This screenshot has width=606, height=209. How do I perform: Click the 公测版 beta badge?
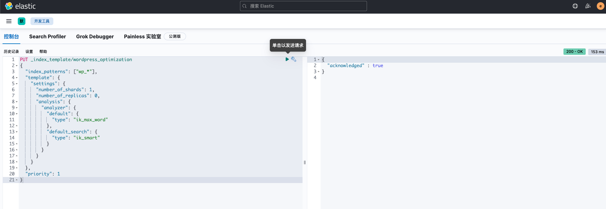[x=175, y=36]
